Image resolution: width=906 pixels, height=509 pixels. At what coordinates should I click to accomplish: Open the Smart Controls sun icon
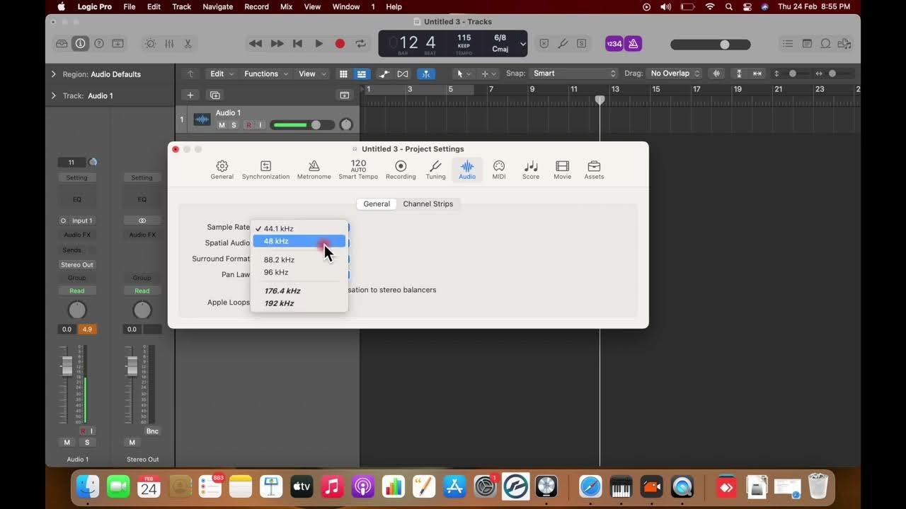(150, 44)
